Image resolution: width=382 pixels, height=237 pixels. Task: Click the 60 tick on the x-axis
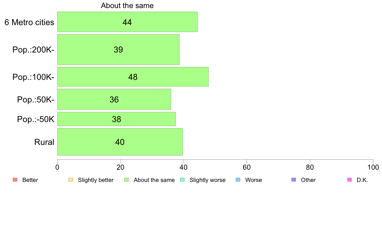click(x=247, y=167)
